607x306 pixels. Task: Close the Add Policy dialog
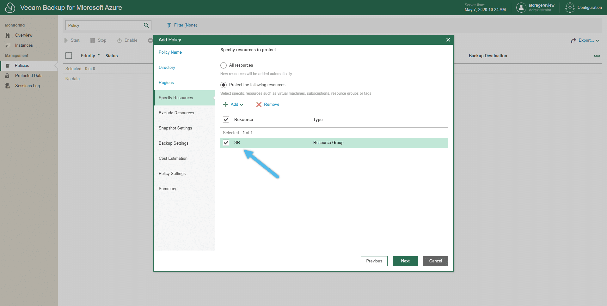[448, 40]
